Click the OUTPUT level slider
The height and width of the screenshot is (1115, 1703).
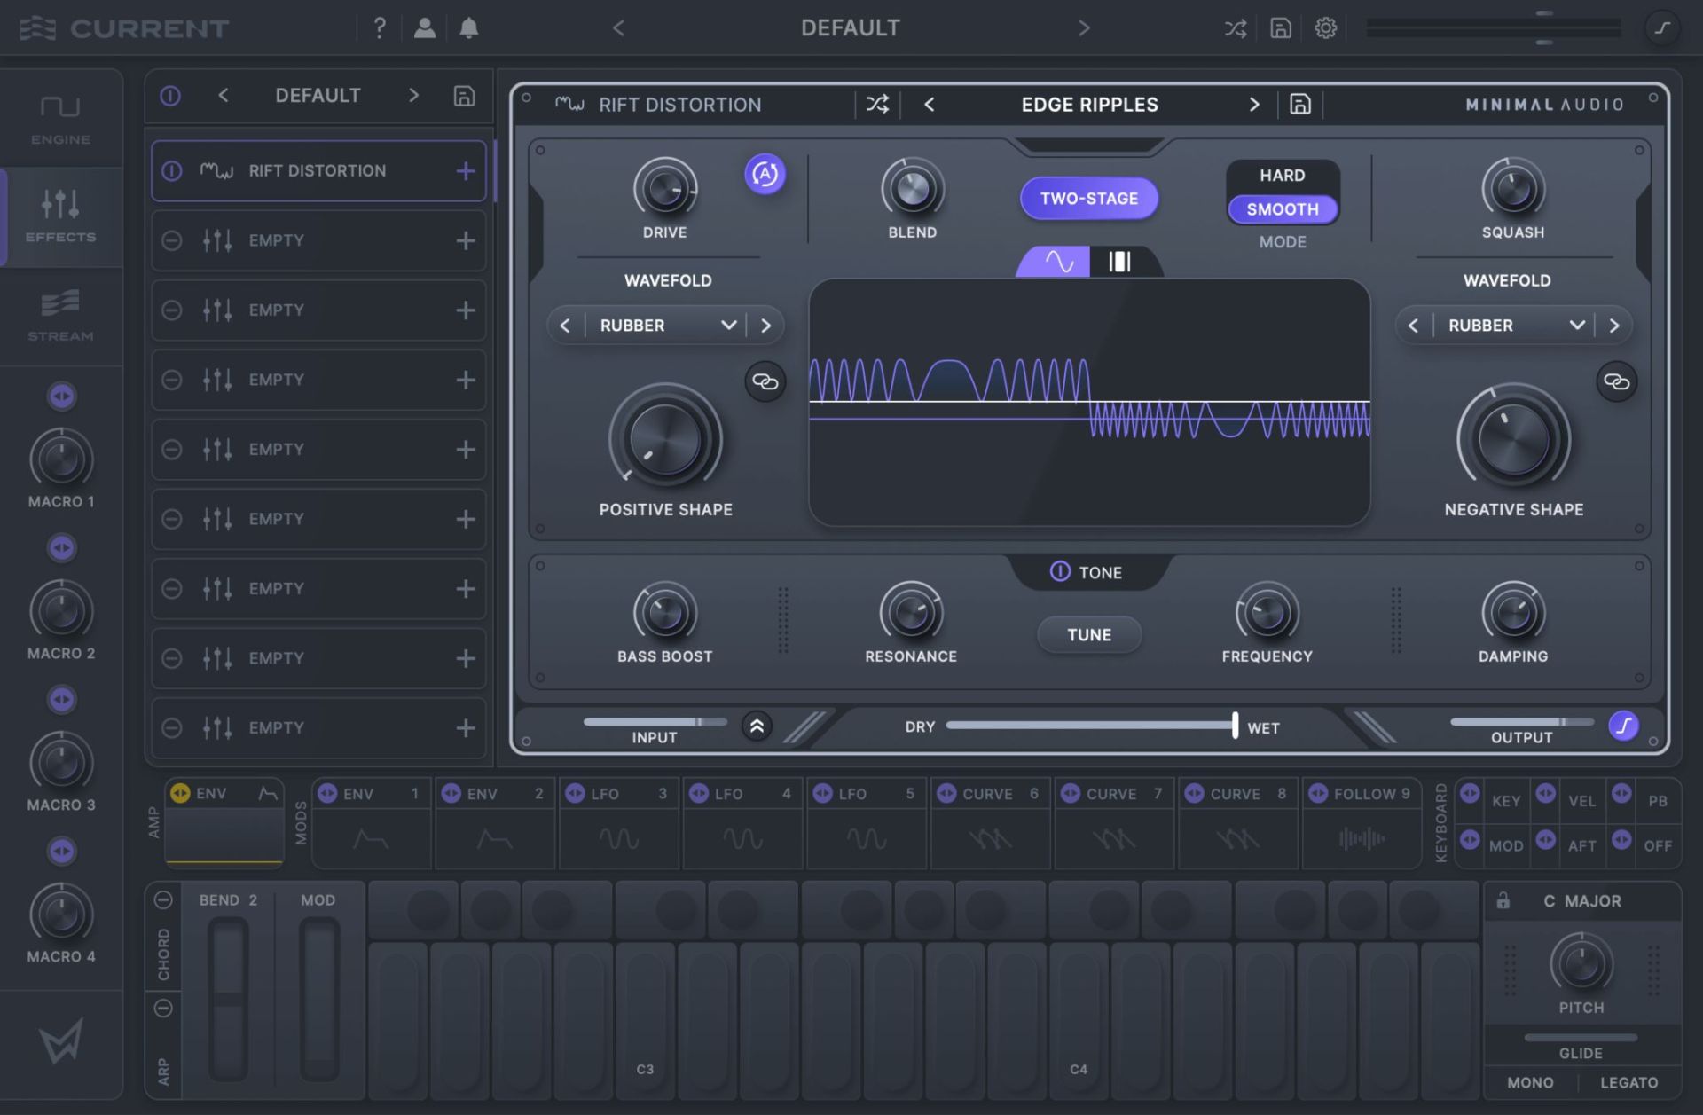click(1521, 722)
